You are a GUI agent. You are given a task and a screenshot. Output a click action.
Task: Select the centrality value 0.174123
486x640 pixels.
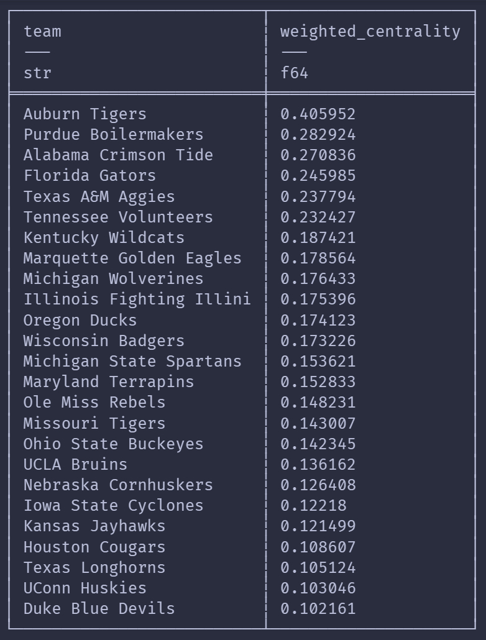click(318, 320)
